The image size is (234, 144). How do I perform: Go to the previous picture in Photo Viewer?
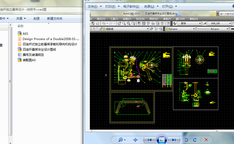click(x=149, y=140)
